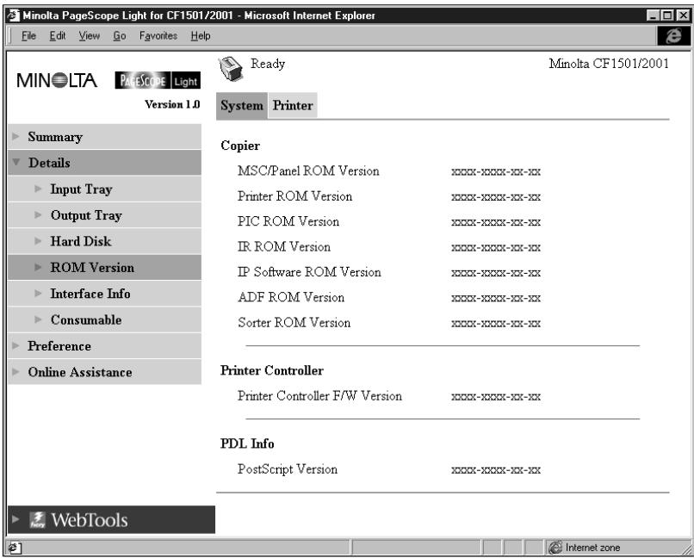Image resolution: width=694 pixels, height=558 pixels.
Task: Click PostScript Version label
Action: pos(288,468)
